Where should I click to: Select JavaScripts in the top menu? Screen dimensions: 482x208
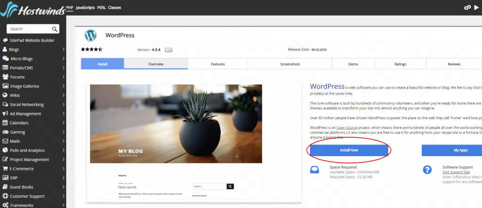coord(85,8)
